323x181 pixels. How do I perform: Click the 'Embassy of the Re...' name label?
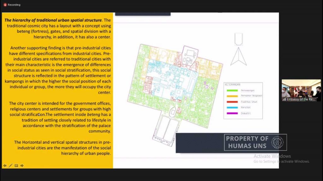pyautogui.click(x=301, y=99)
